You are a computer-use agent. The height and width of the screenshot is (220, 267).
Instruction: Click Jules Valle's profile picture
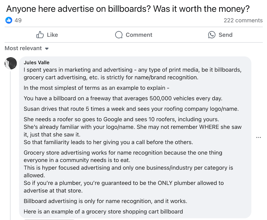tap(11, 63)
